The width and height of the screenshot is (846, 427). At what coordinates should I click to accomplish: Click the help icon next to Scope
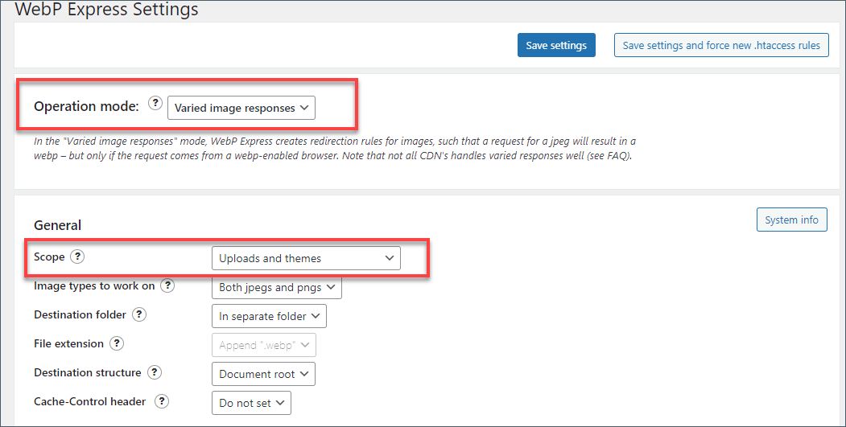tap(78, 257)
